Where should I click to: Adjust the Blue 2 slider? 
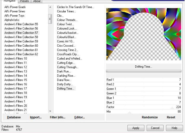point(144,102)
